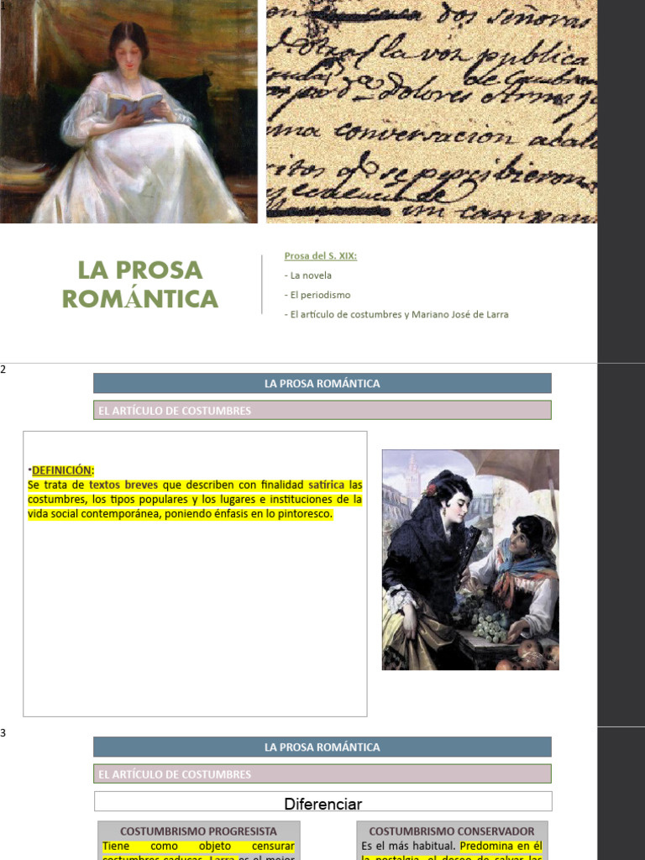Click the 'Diferenciar' text box
Viewport: 645px width, 860px height.
click(x=323, y=801)
